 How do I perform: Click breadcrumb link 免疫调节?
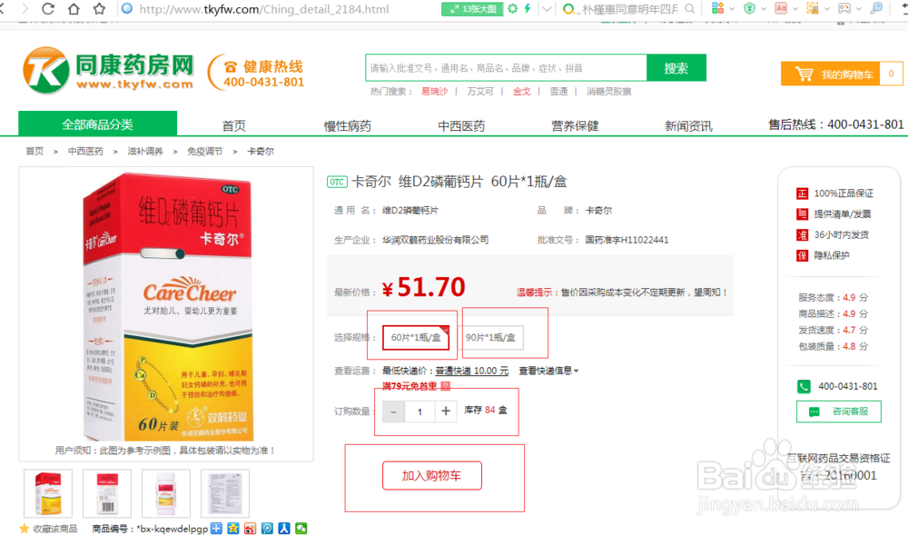click(204, 151)
